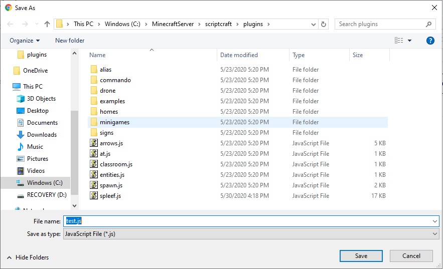This screenshot has width=443, height=269.
Task: Select Windows (C:) drive in sidebar
Action: (35, 183)
